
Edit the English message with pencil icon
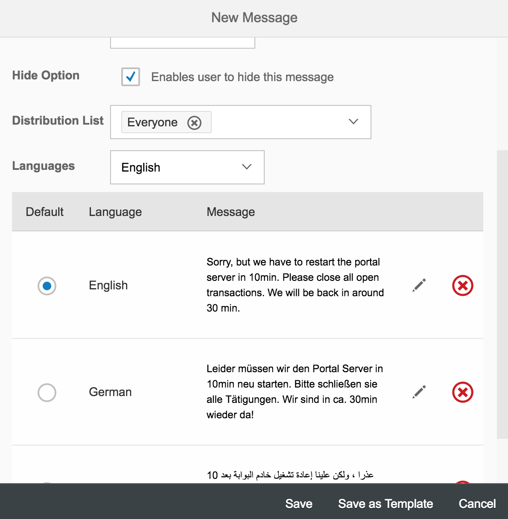pyautogui.click(x=419, y=285)
